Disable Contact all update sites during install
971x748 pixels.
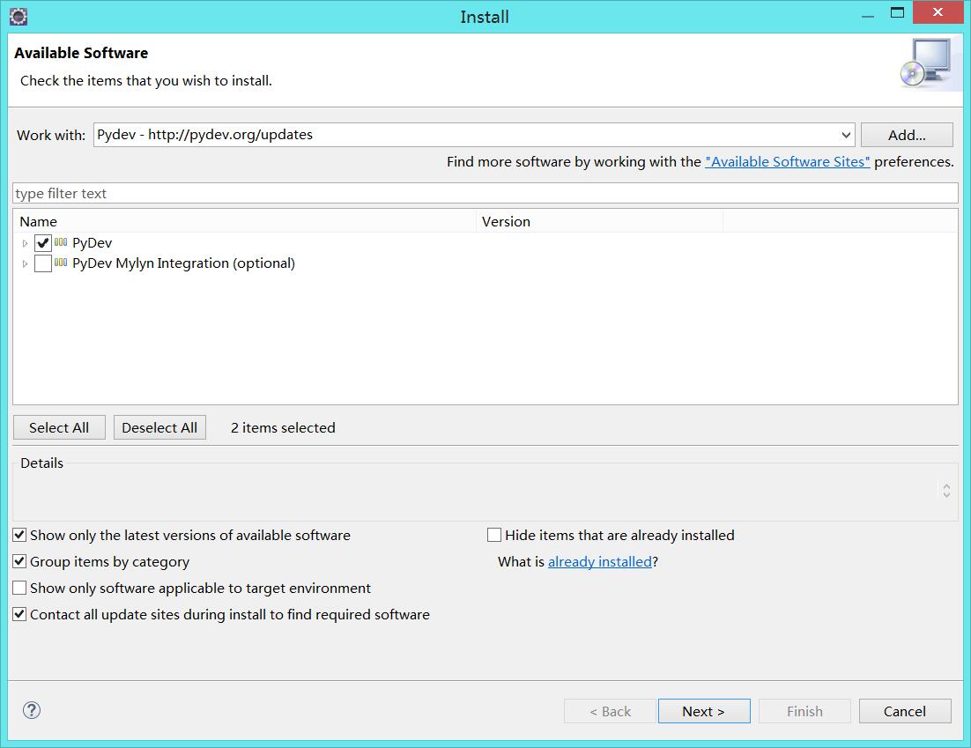coord(19,614)
